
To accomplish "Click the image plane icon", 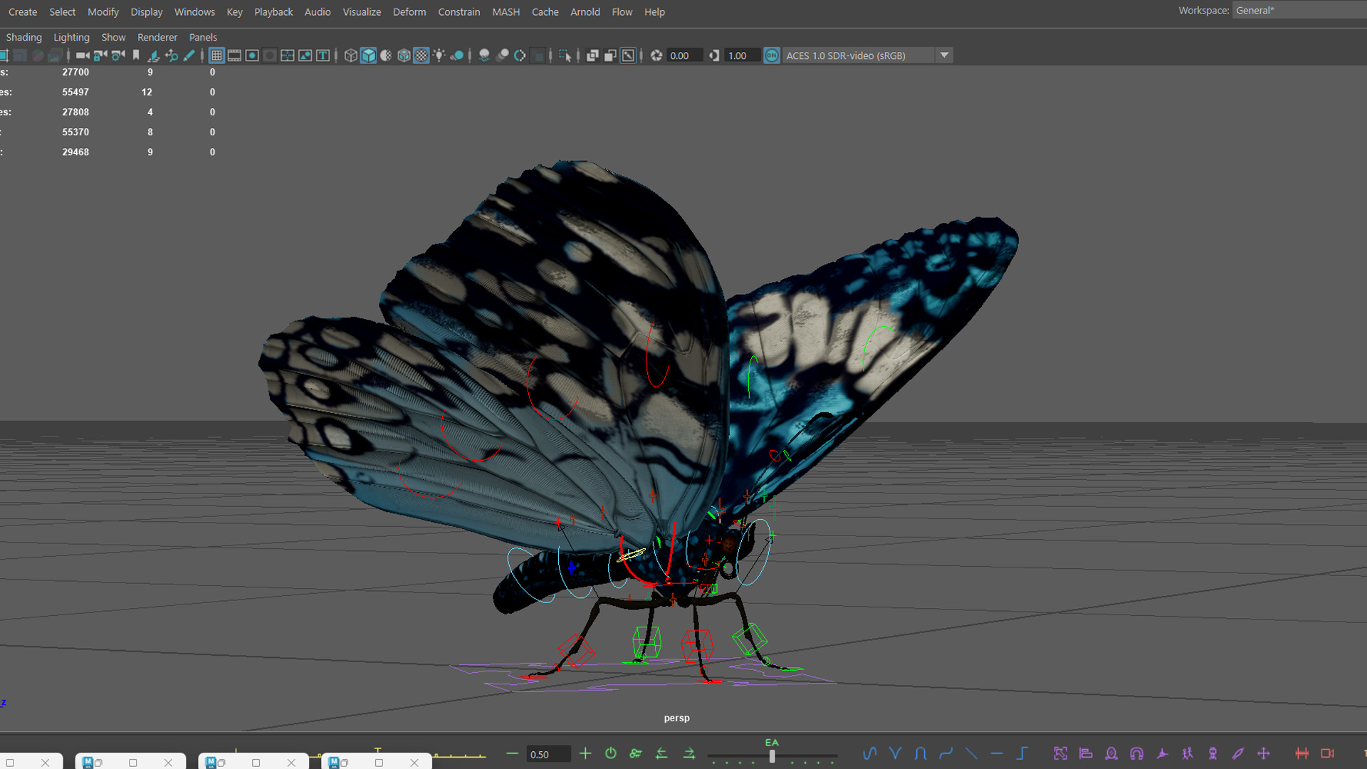I will [154, 56].
